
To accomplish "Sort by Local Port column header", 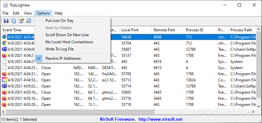I will click(x=135, y=30).
